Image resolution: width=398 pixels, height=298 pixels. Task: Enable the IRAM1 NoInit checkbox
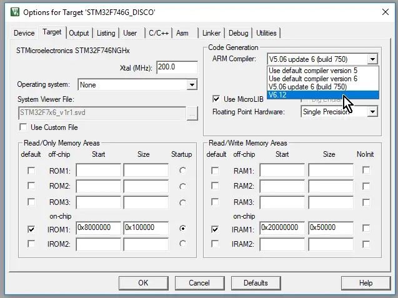[366, 229]
